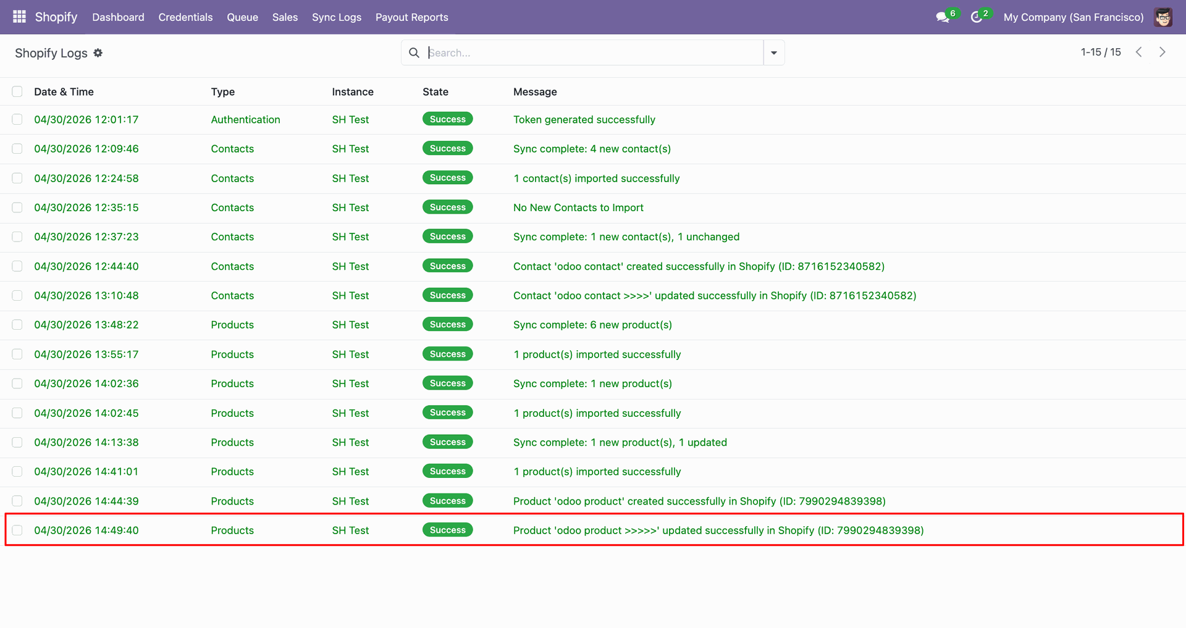Toggle the select-all header checkbox
Viewport: 1186px width, 628px height.
click(x=17, y=91)
